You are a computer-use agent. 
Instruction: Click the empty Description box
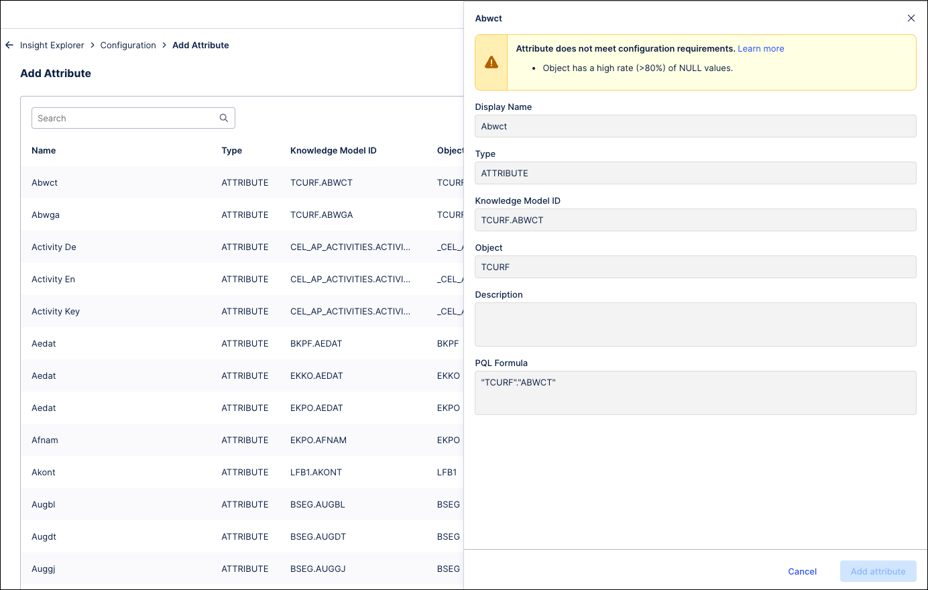click(695, 324)
